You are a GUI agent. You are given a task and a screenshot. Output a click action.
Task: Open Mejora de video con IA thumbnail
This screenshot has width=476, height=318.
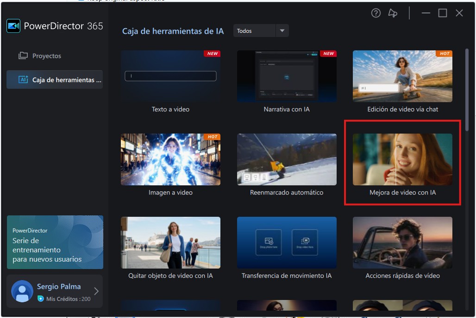click(x=402, y=159)
